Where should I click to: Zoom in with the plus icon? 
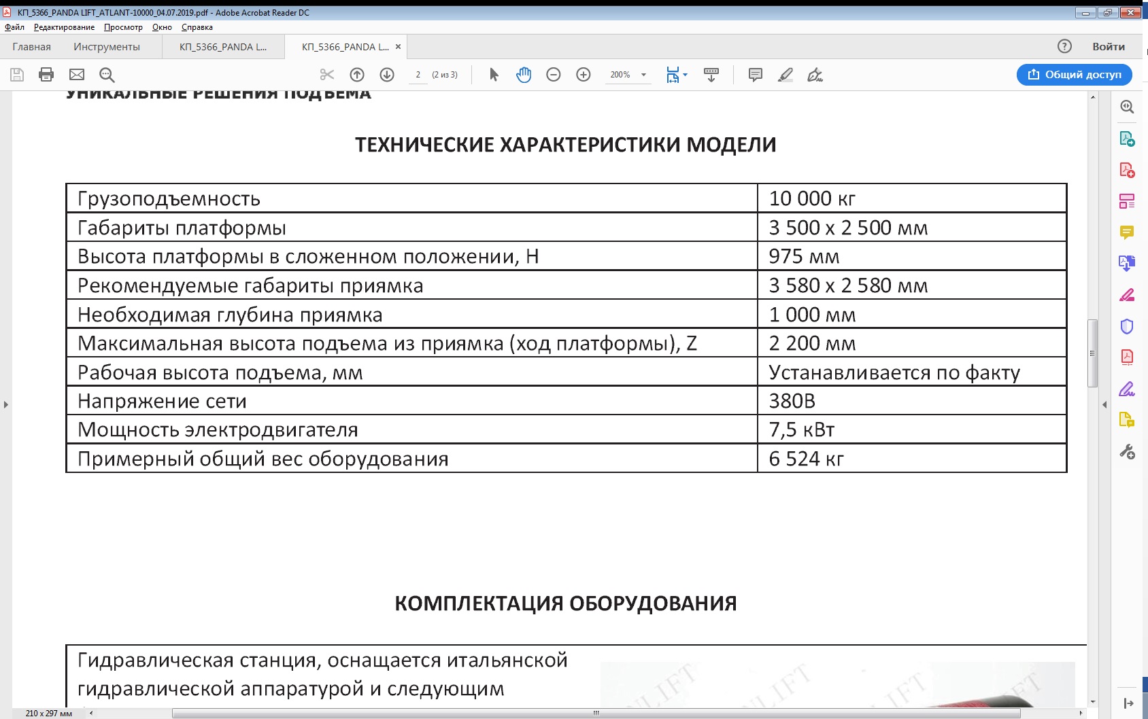pyautogui.click(x=584, y=75)
